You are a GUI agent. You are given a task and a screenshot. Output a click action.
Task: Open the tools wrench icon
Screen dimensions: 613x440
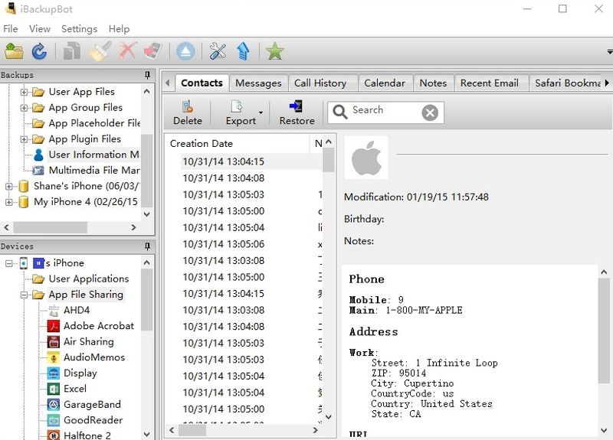(218, 51)
